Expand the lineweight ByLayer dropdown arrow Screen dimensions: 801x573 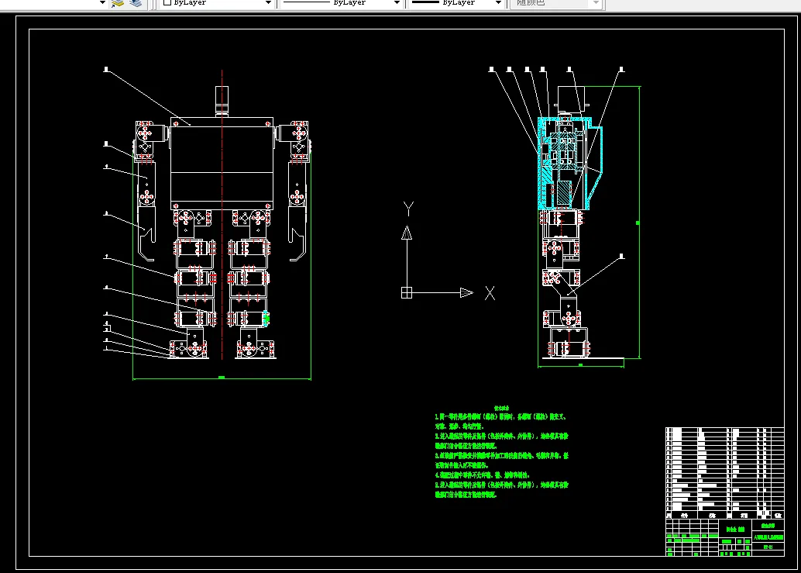point(499,3)
